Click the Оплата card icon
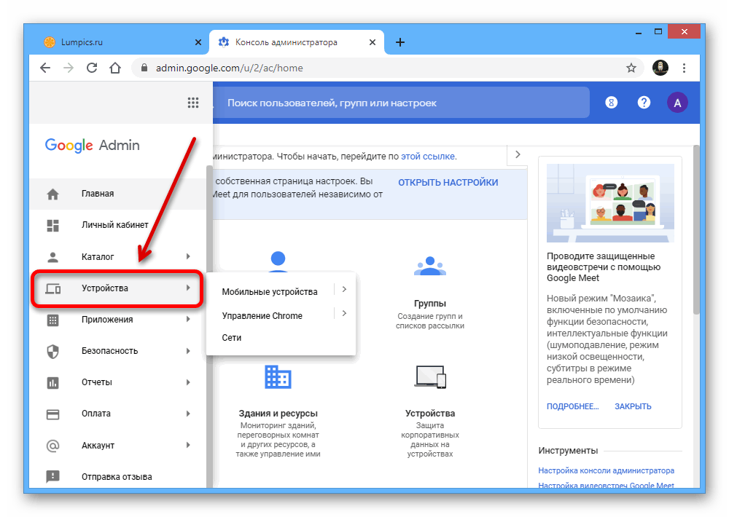Viewport: 729px width, 517px height. click(x=53, y=414)
